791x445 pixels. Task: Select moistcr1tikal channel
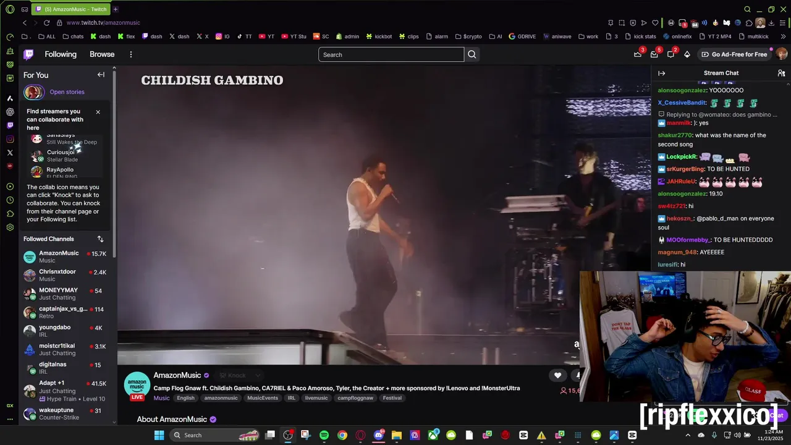tap(67, 349)
